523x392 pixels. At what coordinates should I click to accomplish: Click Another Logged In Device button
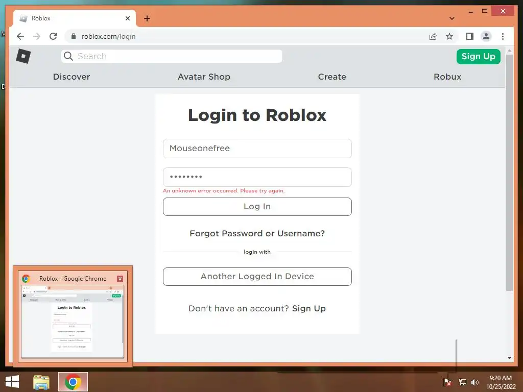[x=257, y=276]
